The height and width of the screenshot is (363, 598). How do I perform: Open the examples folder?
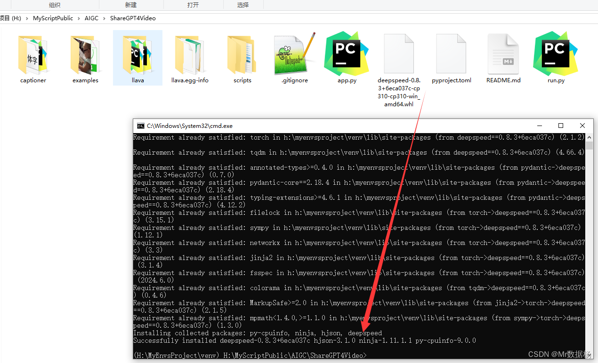[x=85, y=54]
